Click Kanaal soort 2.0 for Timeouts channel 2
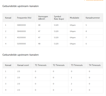 [x=19, y=78]
